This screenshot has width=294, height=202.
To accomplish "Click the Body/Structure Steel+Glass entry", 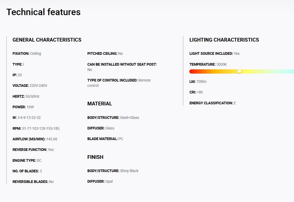I will pos(113,118).
